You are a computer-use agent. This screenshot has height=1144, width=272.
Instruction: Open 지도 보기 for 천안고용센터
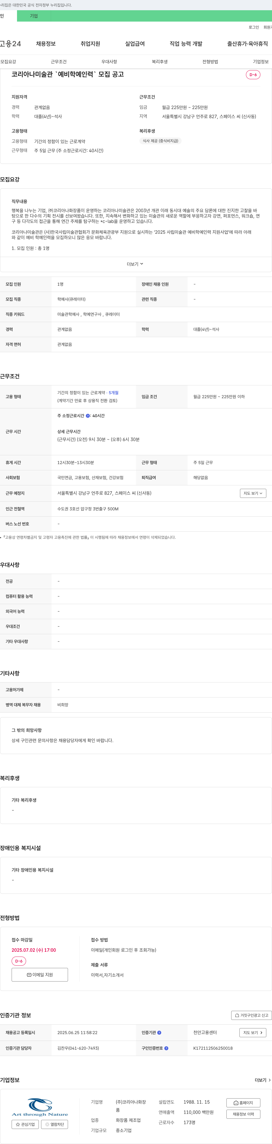pyautogui.click(x=253, y=1033)
